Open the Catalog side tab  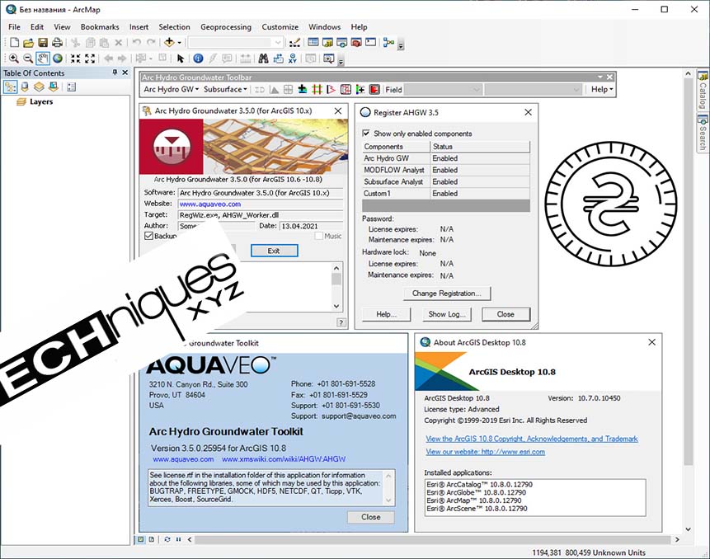point(703,91)
